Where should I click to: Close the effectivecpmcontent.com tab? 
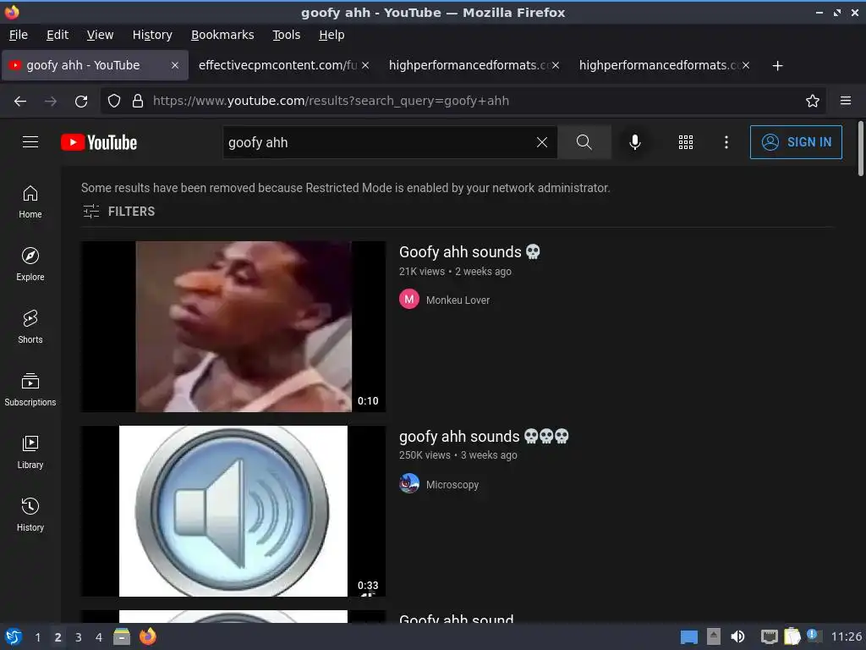(365, 65)
